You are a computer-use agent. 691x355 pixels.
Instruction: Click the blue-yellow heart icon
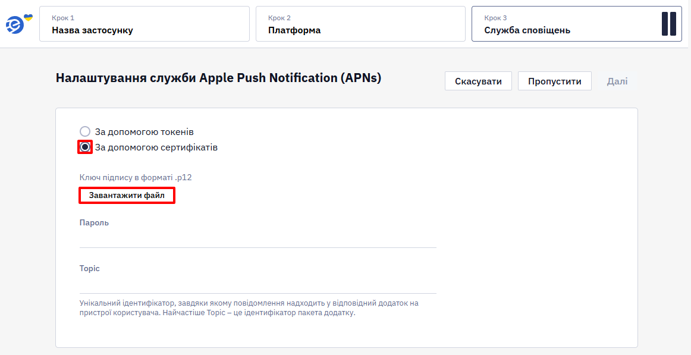pos(28,17)
